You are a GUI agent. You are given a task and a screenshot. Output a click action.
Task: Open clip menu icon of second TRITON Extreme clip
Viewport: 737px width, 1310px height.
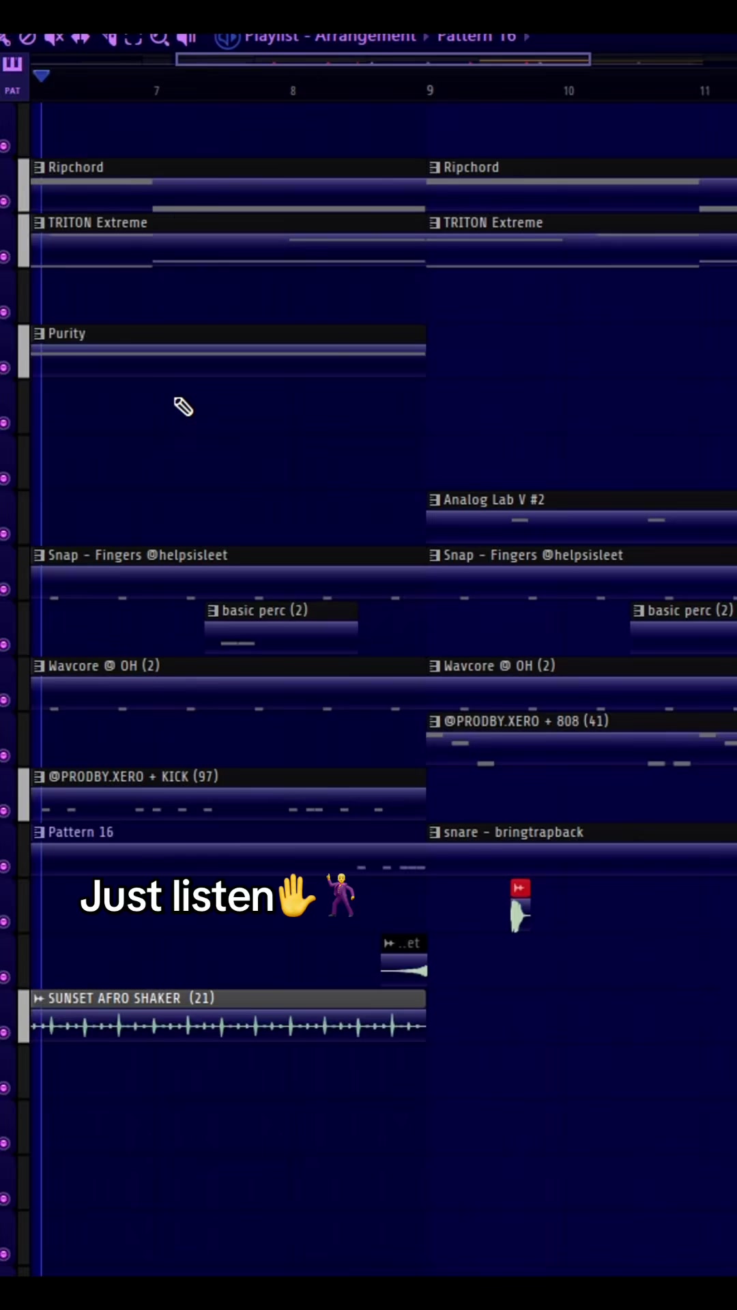(x=435, y=222)
